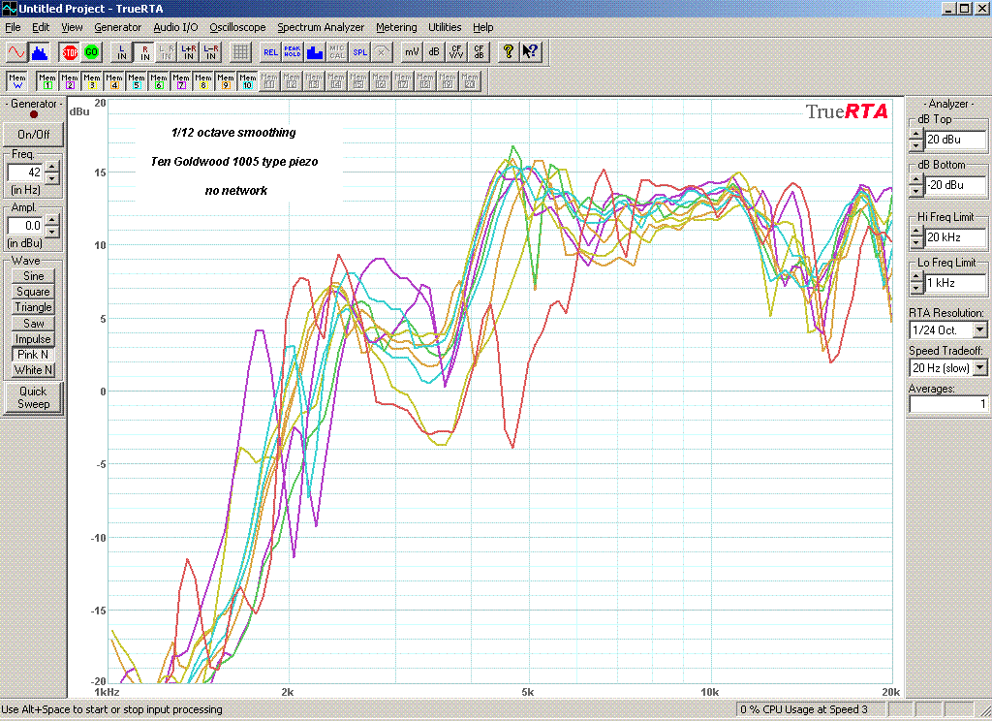Select the White N noise waveform
Image resolution: width=992 pixels, height=721 pixels.
tap(33, 370)
